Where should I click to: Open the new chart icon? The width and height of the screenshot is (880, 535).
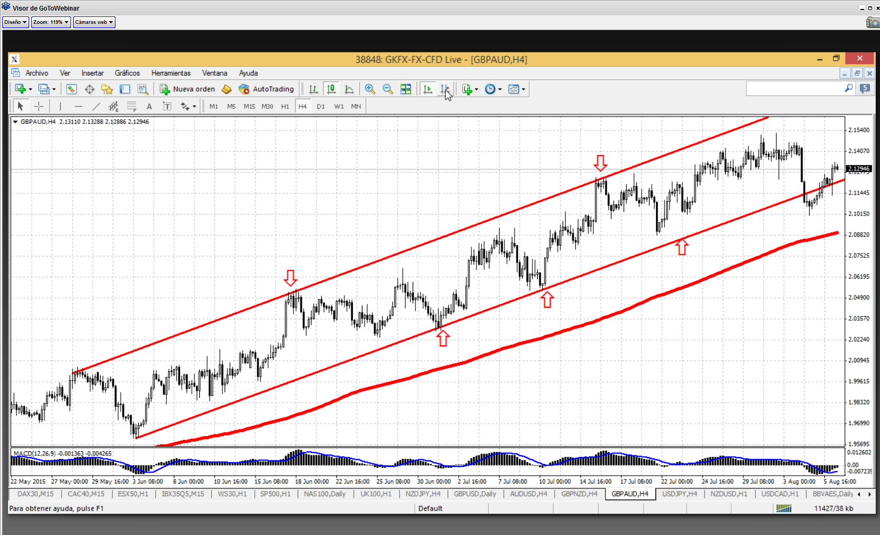tap(20, 89)
